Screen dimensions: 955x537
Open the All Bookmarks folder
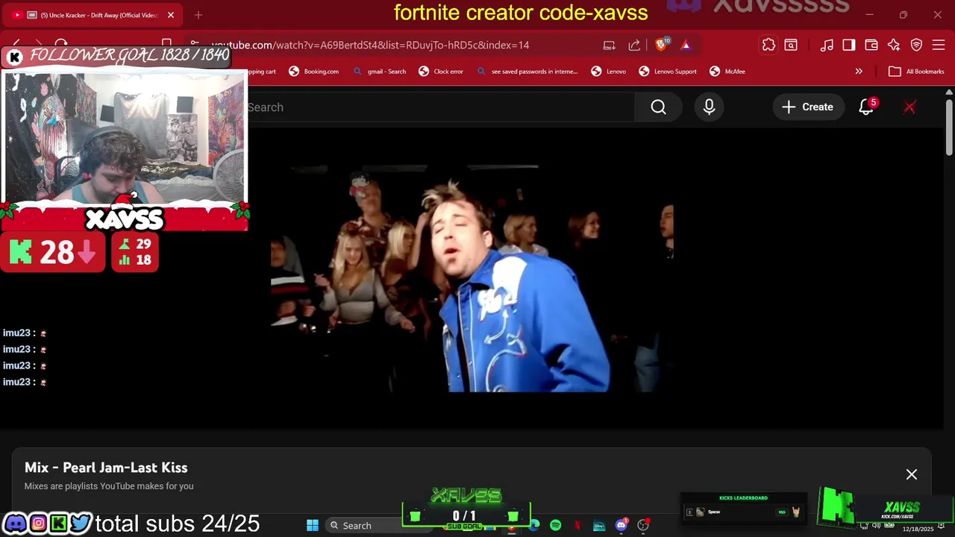pyautogui.click(x=917, y=72)
